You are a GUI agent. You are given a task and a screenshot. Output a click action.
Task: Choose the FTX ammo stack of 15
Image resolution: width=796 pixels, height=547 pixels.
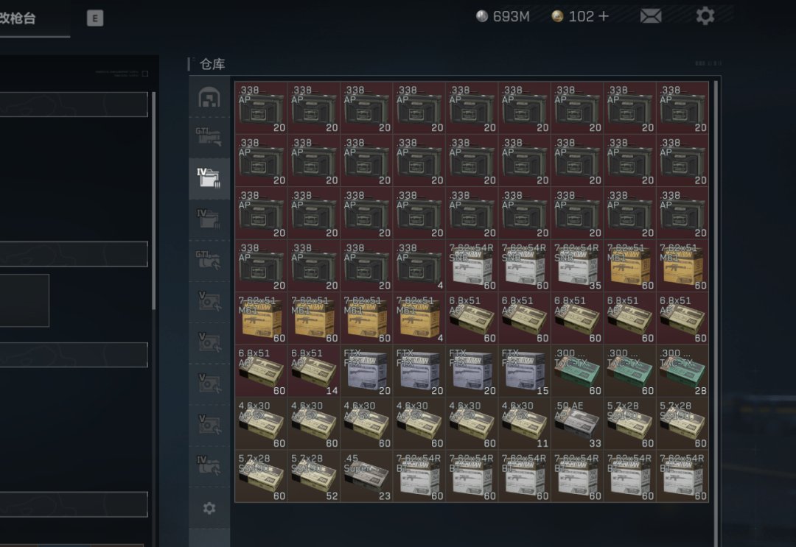524,370
